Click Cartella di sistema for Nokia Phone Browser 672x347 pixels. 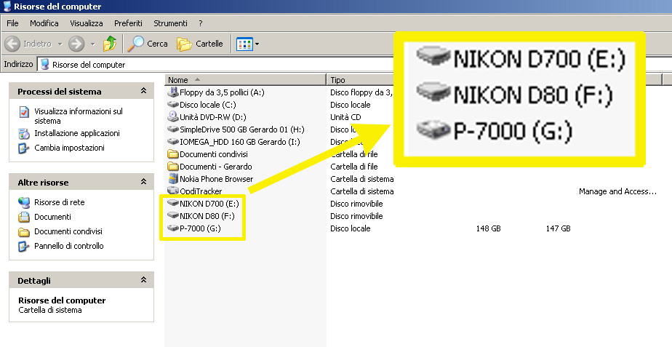pyautogui.click(x=361, y=179)
